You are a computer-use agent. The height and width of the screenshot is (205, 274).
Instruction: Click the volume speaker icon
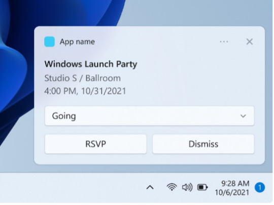click(187, 187)
